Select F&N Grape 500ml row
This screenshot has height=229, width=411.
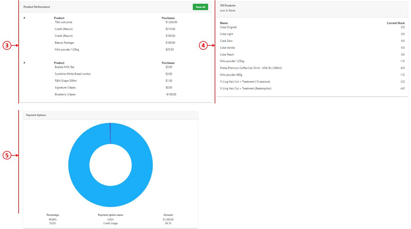(x=116, y=81)
